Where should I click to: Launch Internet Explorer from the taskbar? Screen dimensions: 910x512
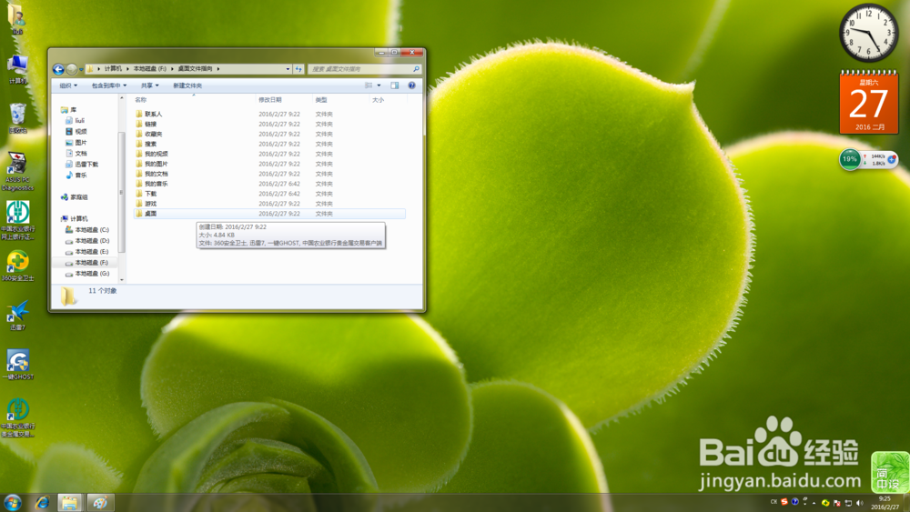(x=42, y=503)
